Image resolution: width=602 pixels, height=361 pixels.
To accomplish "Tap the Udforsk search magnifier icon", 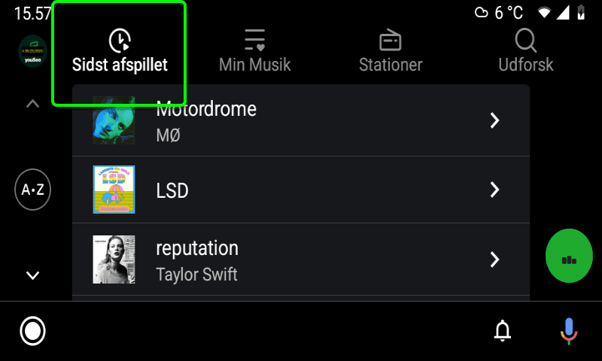I will pyautogui.click(x=525, y=40).
